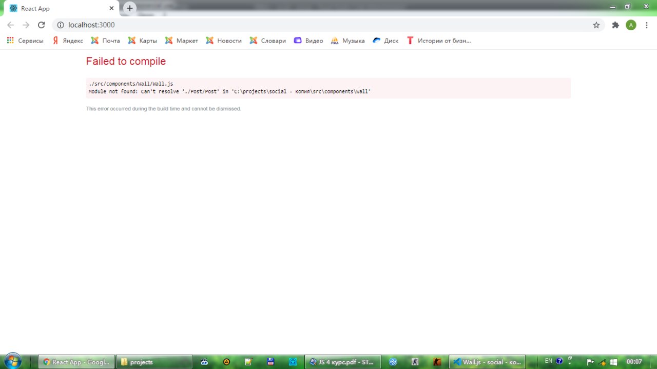Click the blue round K taskbar icon
Viewport: 657px width, 369px height.
tap(393, 362)
